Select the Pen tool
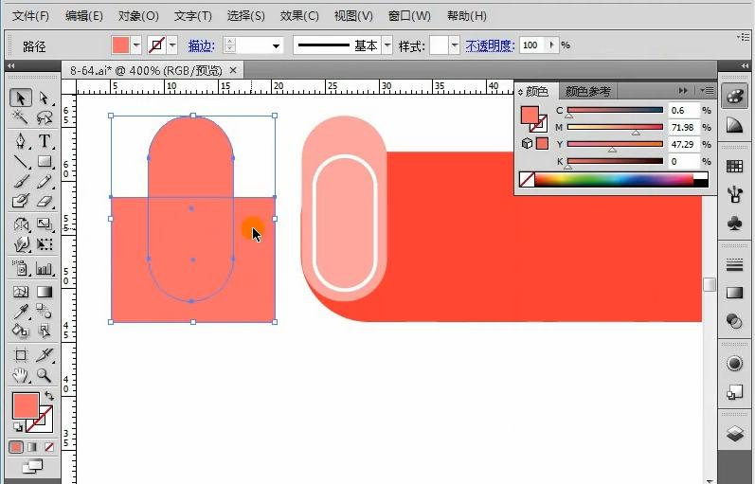This screenshot has width=755, height=484. pyautogui.click(x=20, y=141)
